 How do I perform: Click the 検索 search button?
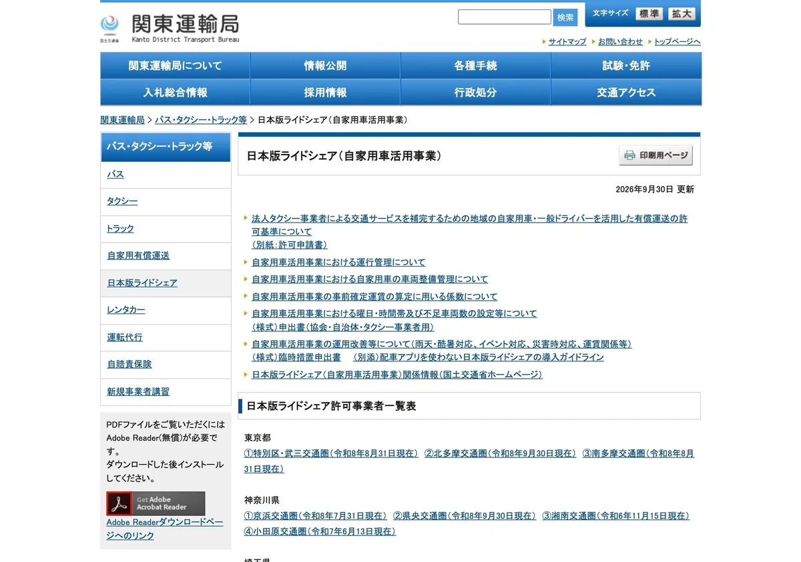565,17
